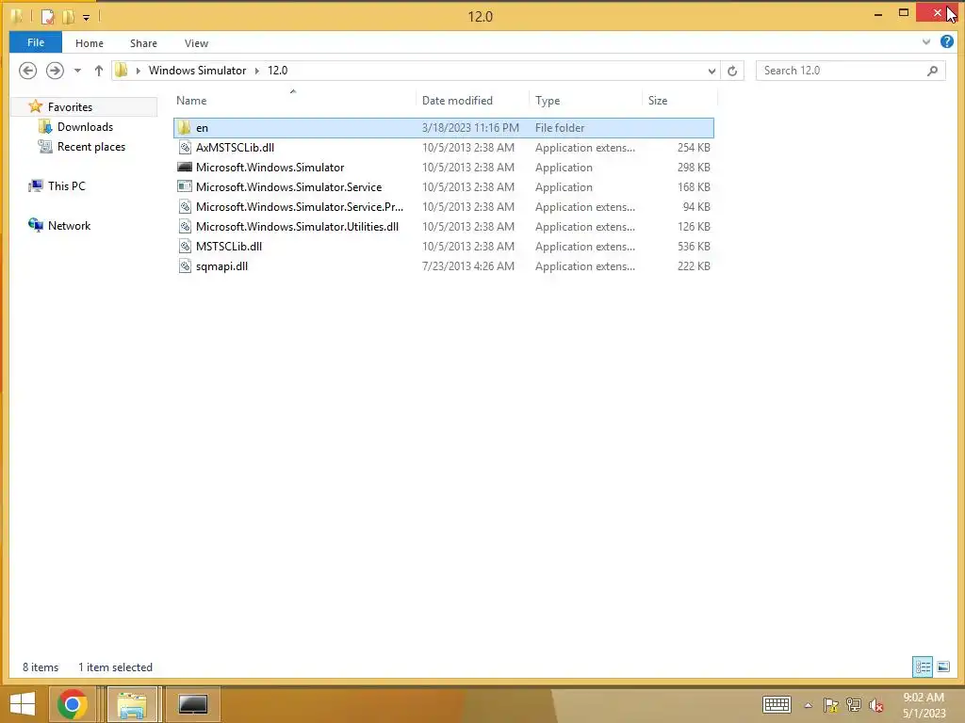Select the Microsoft.Windows.Simulator.Utilities.dll file icon
The height and width of the screenshot is (723, 965).
[x=185, y=226]
